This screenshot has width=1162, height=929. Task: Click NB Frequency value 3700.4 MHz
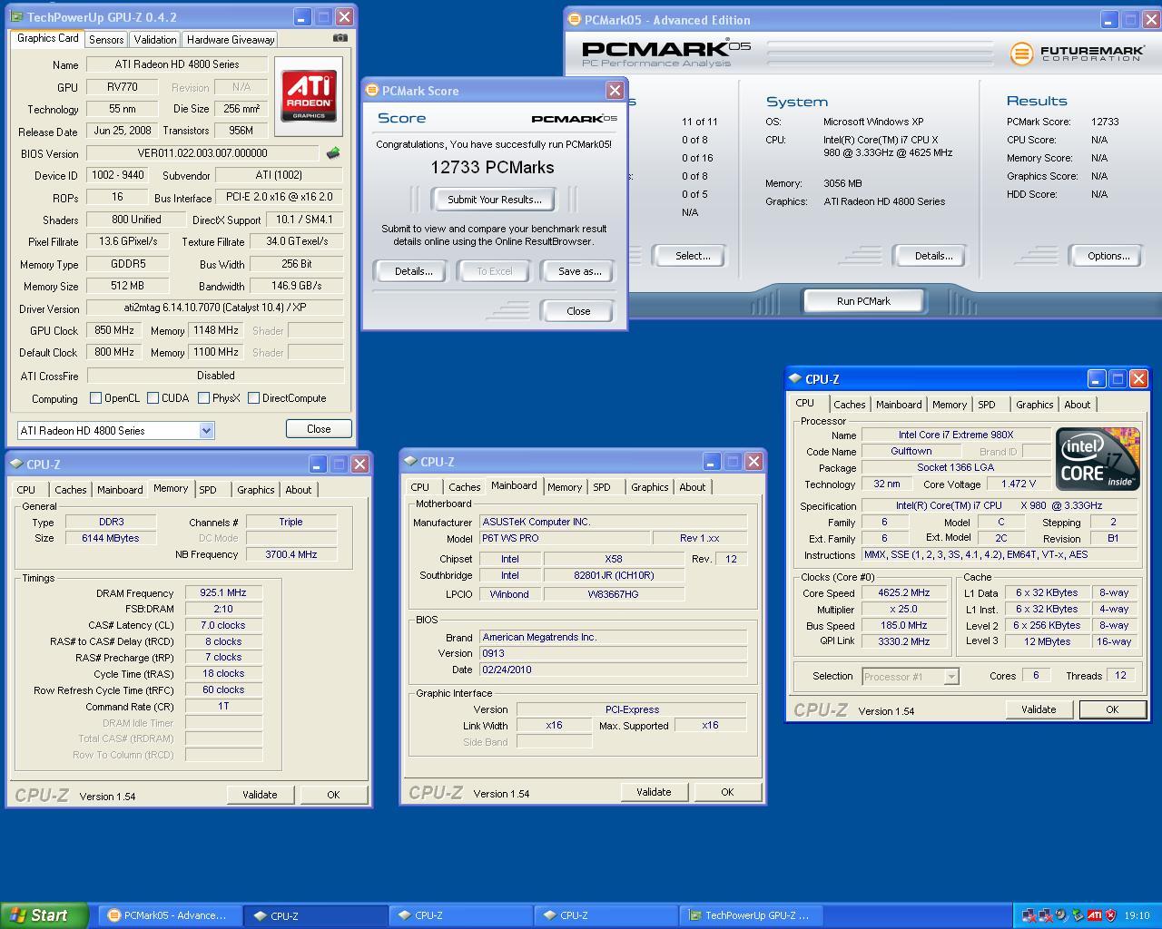click(291, 554)
